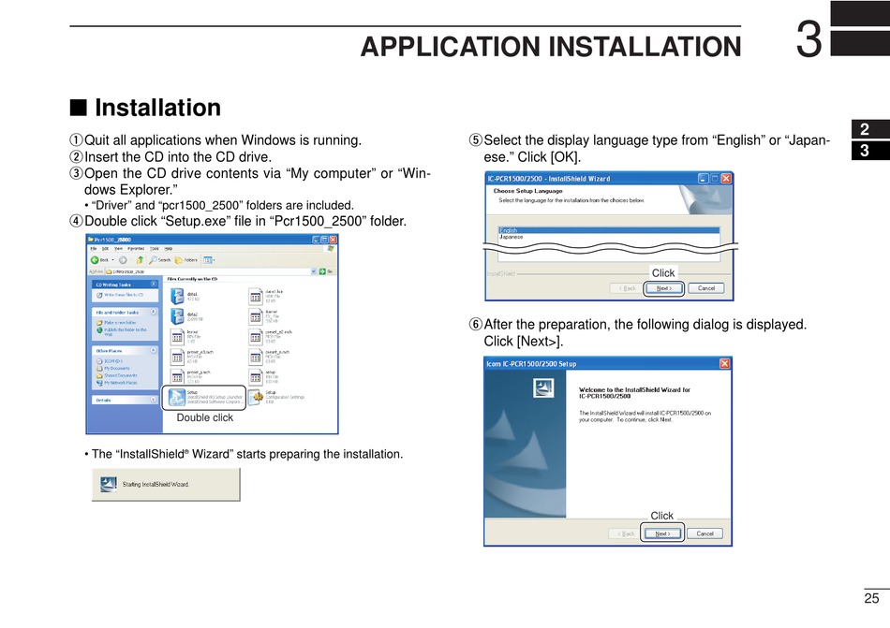Select the preset_e2.mch file icon
Screen dimensions: 890x628
(256, 337)
